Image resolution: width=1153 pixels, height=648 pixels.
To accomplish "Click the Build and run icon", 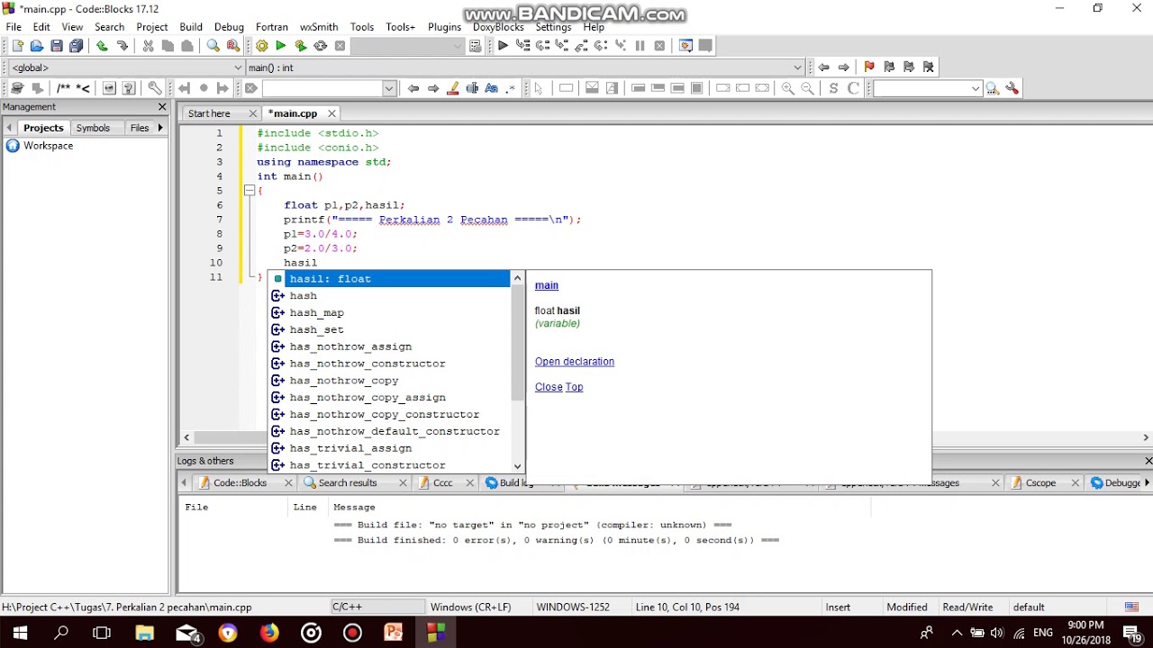I will point(301,46).
